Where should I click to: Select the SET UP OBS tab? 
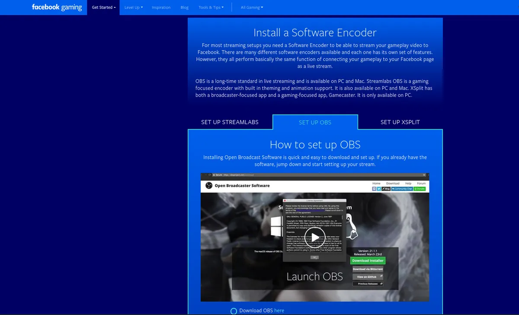tap(315, 122)
